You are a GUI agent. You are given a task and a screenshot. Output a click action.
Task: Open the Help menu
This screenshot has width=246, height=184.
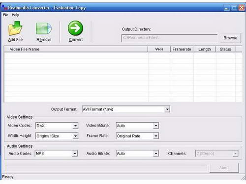click(x=15, y=15)
